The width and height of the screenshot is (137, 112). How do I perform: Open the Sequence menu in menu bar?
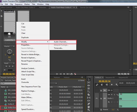19,4
